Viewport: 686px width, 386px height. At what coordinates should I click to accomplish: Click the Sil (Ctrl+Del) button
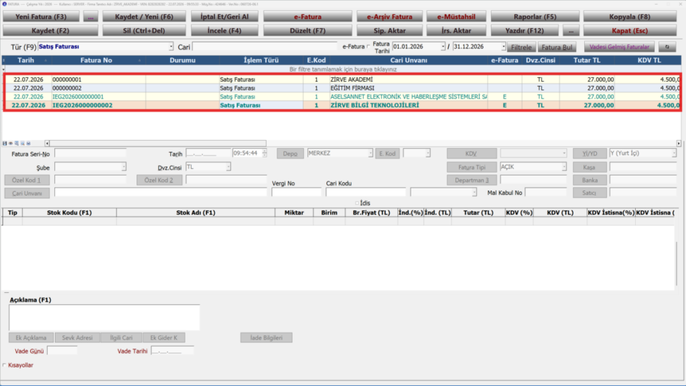pyautogui.click(x=144, y=31)
